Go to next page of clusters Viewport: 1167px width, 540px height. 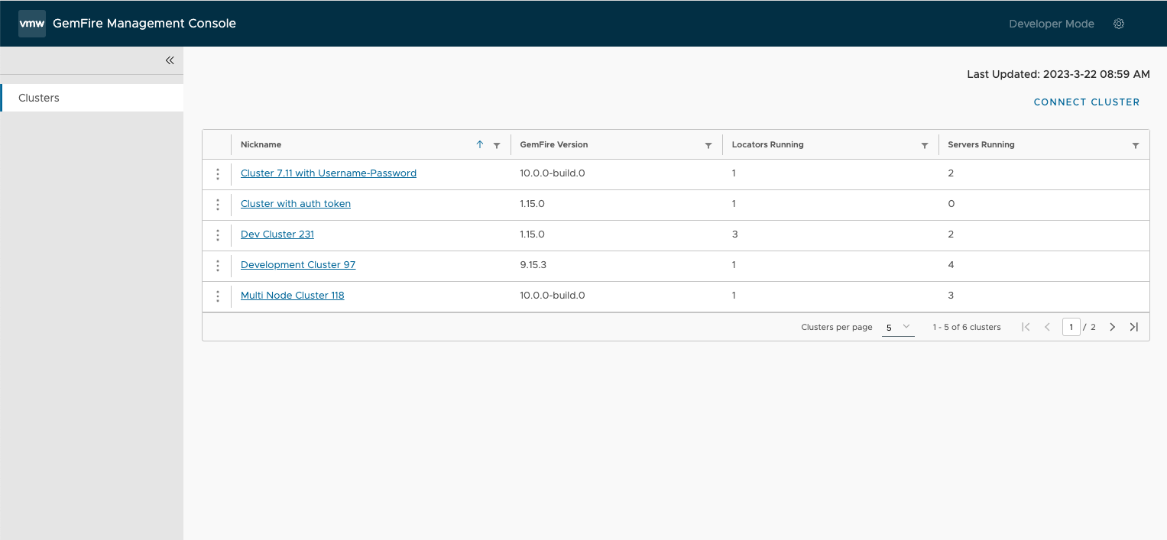pyautogui.click(x=1113, y=327)
